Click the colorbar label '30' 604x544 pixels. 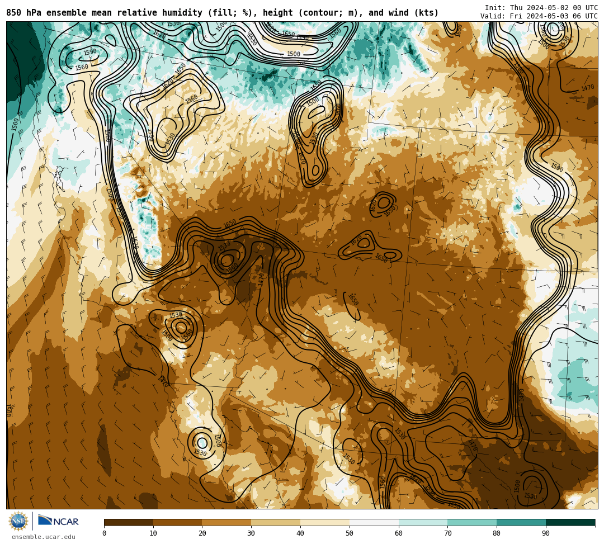tap(251, 533)
